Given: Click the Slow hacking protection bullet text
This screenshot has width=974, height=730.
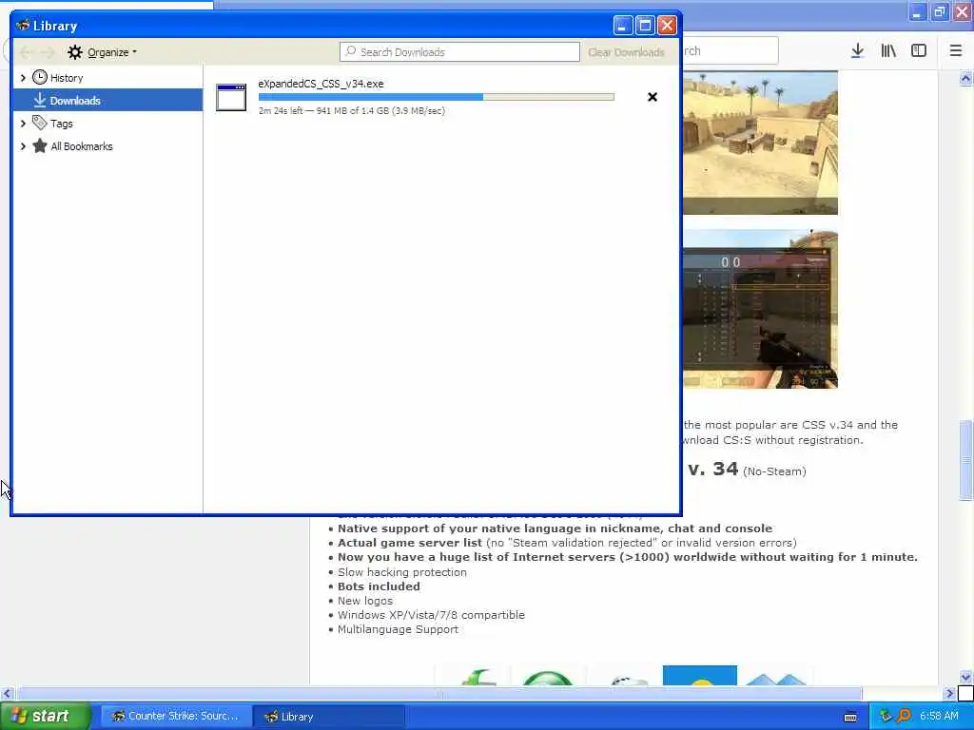Looking at the screenshot, I should coord(402,572).
